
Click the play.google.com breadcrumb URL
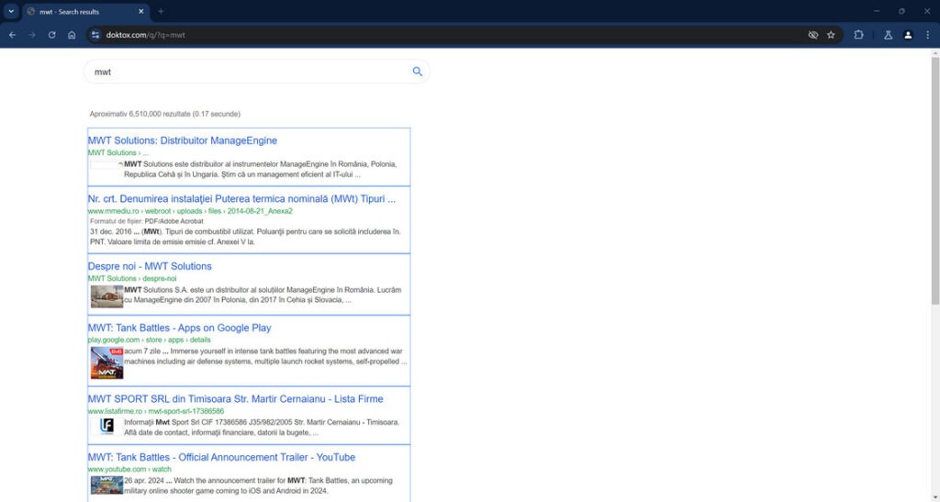150,340
